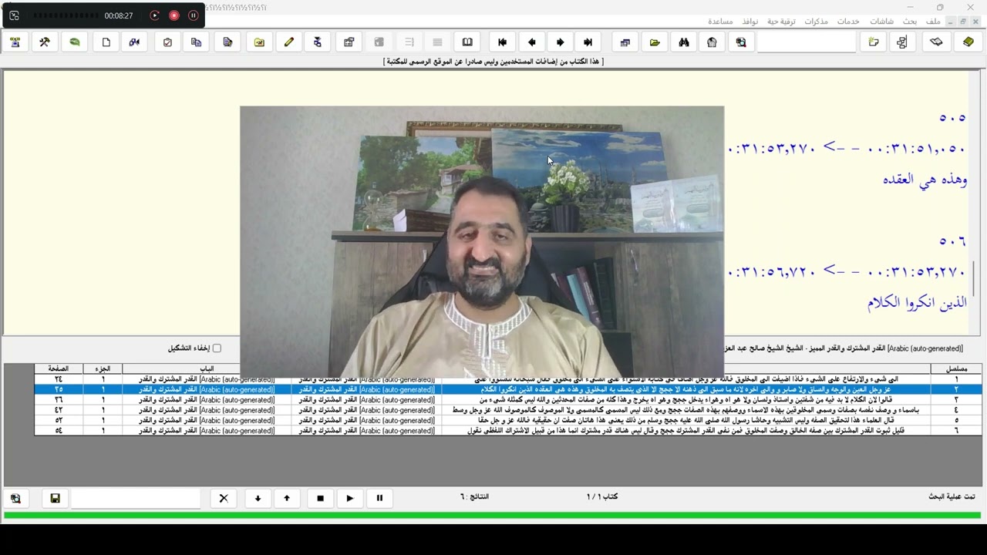Click the greyed panel layout icon
987x555 pixels.
coord(379,42)
